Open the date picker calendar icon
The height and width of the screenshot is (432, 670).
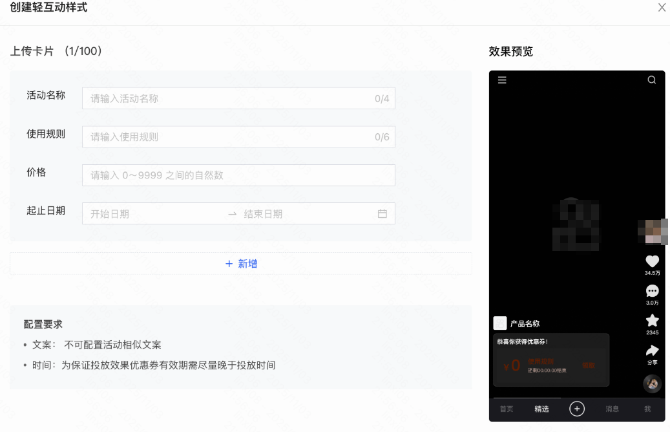(x=382, y=214)
